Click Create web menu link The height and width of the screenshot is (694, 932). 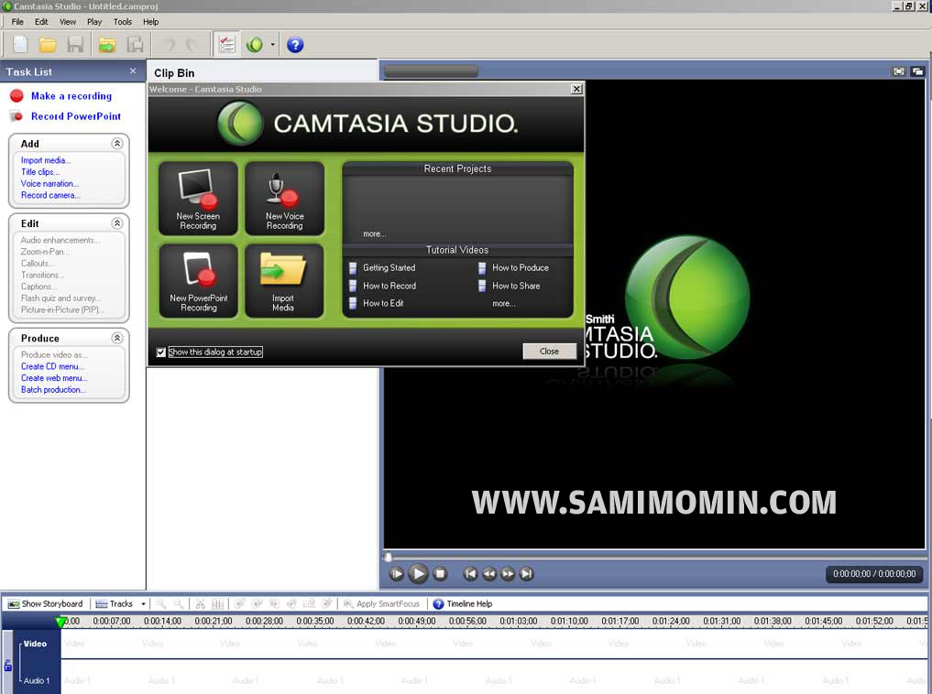[54, 377]
